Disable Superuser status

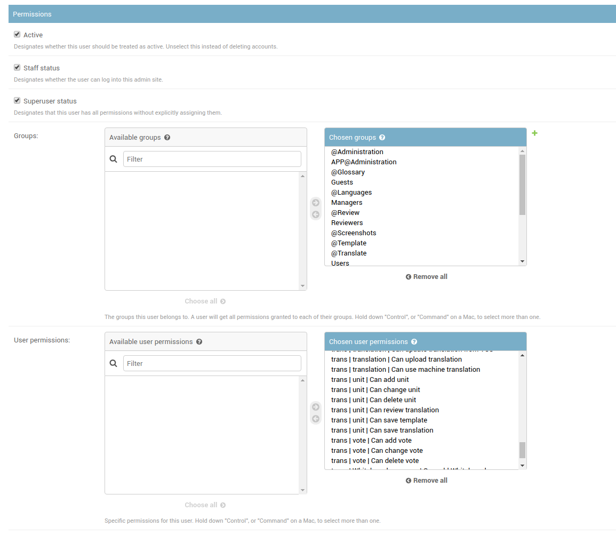[x=17, y=100]
